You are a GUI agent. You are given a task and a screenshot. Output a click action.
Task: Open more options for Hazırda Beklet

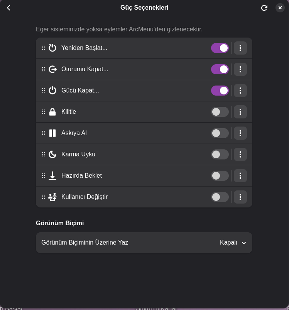click(x=240, y=176)
